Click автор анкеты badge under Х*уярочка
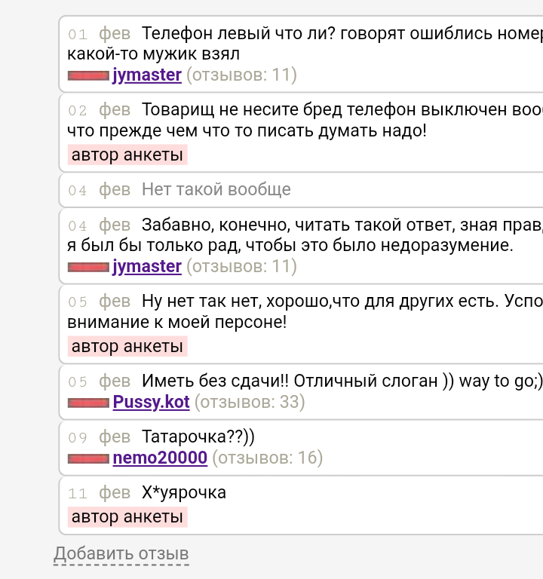Image resolution: width=543 pixels, height=579 pixels. [x=127, y=517]
